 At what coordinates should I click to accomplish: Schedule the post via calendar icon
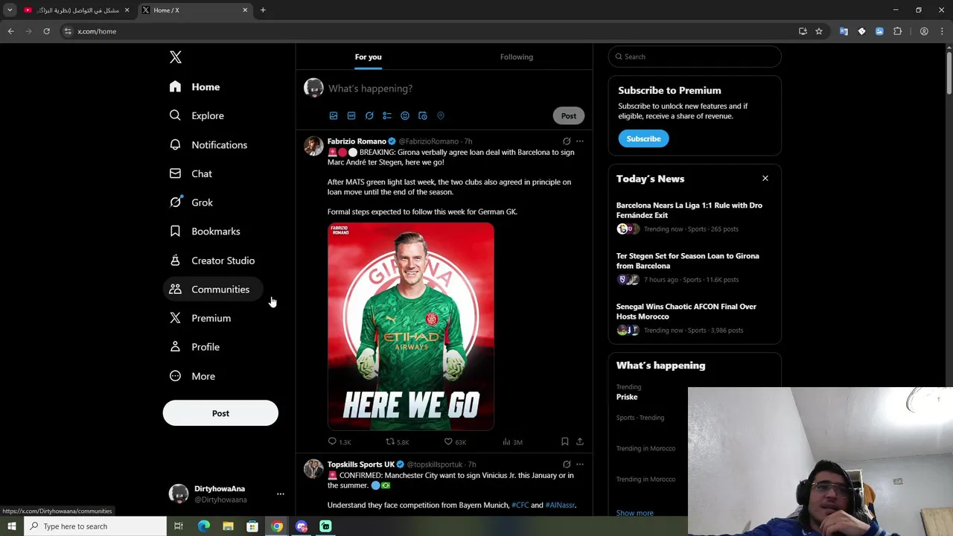click(423, 116)
